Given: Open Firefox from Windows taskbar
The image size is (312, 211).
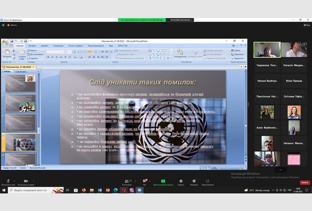Looking at the screenshot, I should tap(84, 190).
